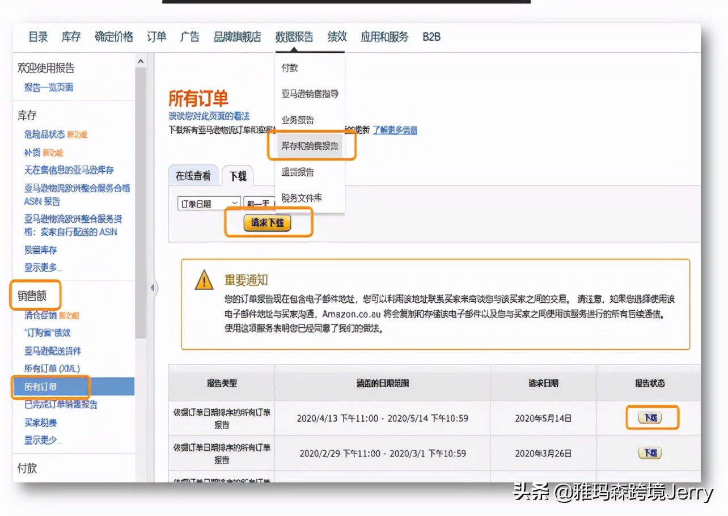
Task: Expand the 订单日期 dropdown
Action: [x=209, y=203]
